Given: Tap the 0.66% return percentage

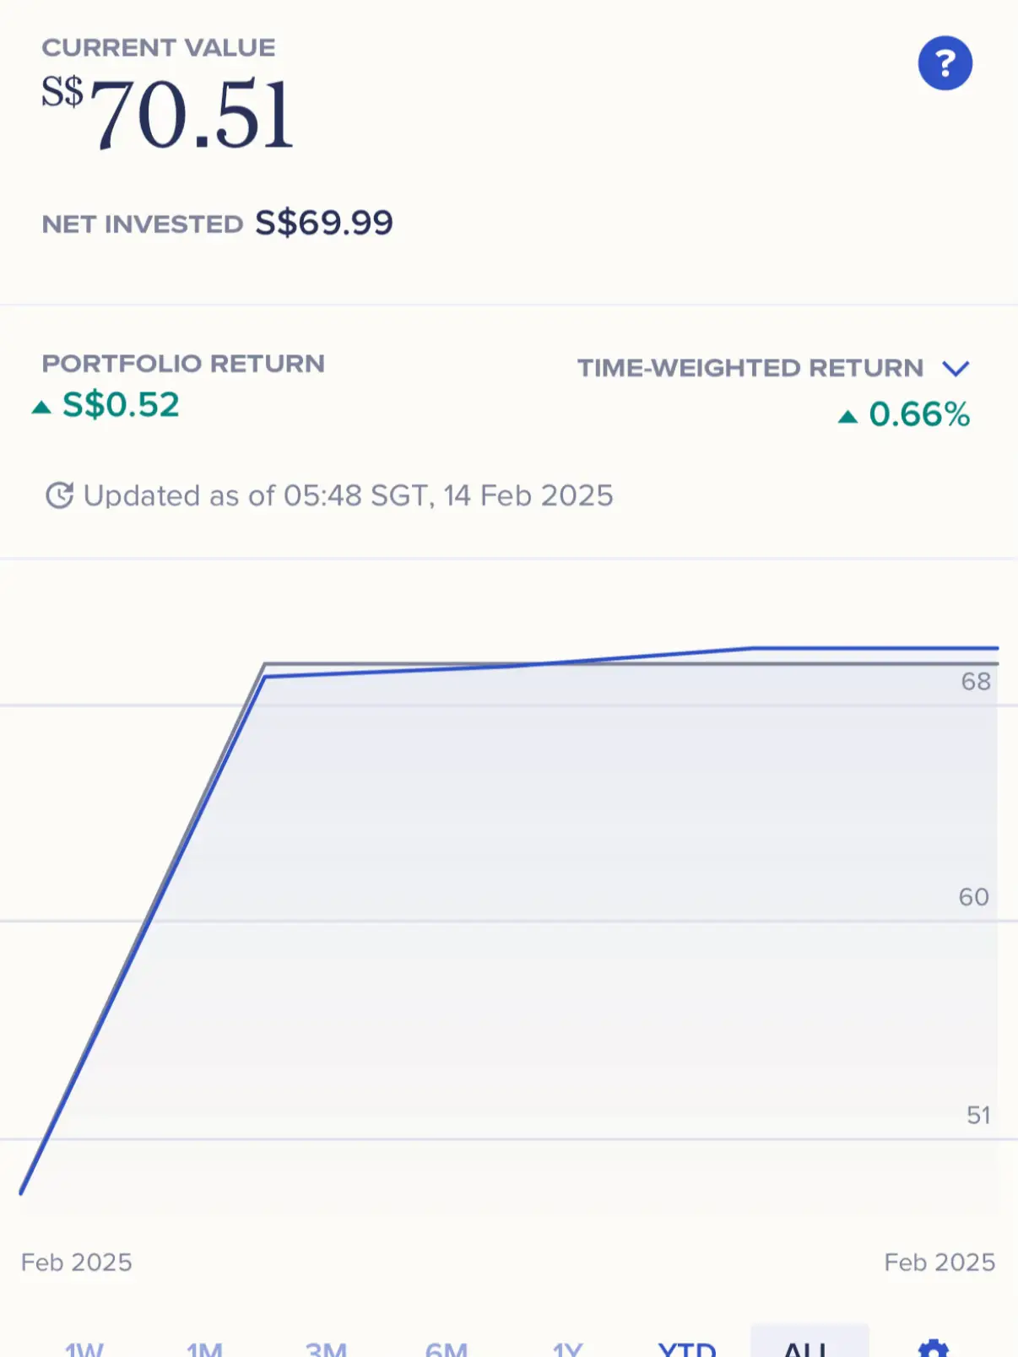Looking at the screenshot, I should click(x=919, y=414).
